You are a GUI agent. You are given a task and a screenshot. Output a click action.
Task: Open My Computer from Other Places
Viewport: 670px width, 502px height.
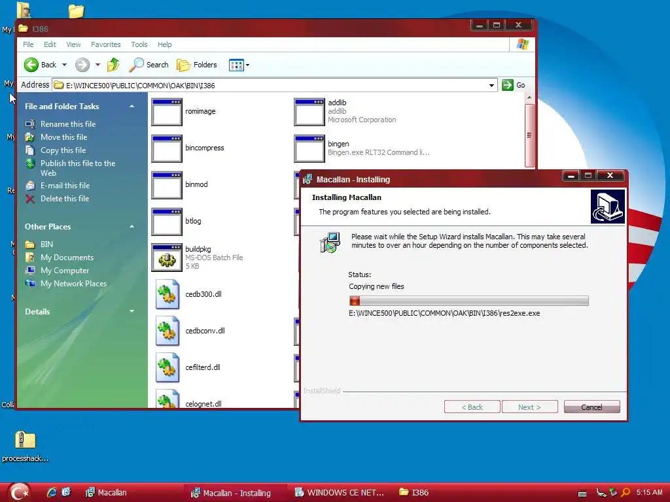point(65,271)
